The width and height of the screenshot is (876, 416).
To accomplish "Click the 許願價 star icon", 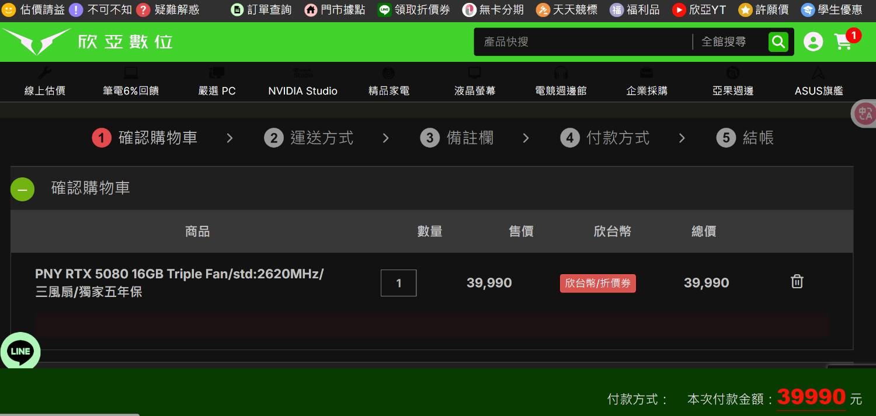I will coord(745,9).
